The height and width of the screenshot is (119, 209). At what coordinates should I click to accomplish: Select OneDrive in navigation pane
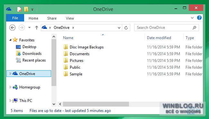pos(27,74)
